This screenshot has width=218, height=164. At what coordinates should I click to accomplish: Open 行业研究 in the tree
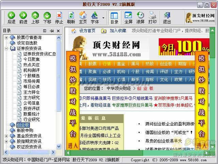click(x=31, y=120)
